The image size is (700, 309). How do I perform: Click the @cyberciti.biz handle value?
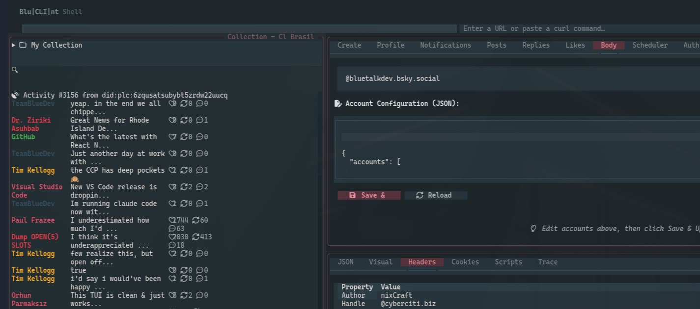pyautogui.click(x=408, y=303)
